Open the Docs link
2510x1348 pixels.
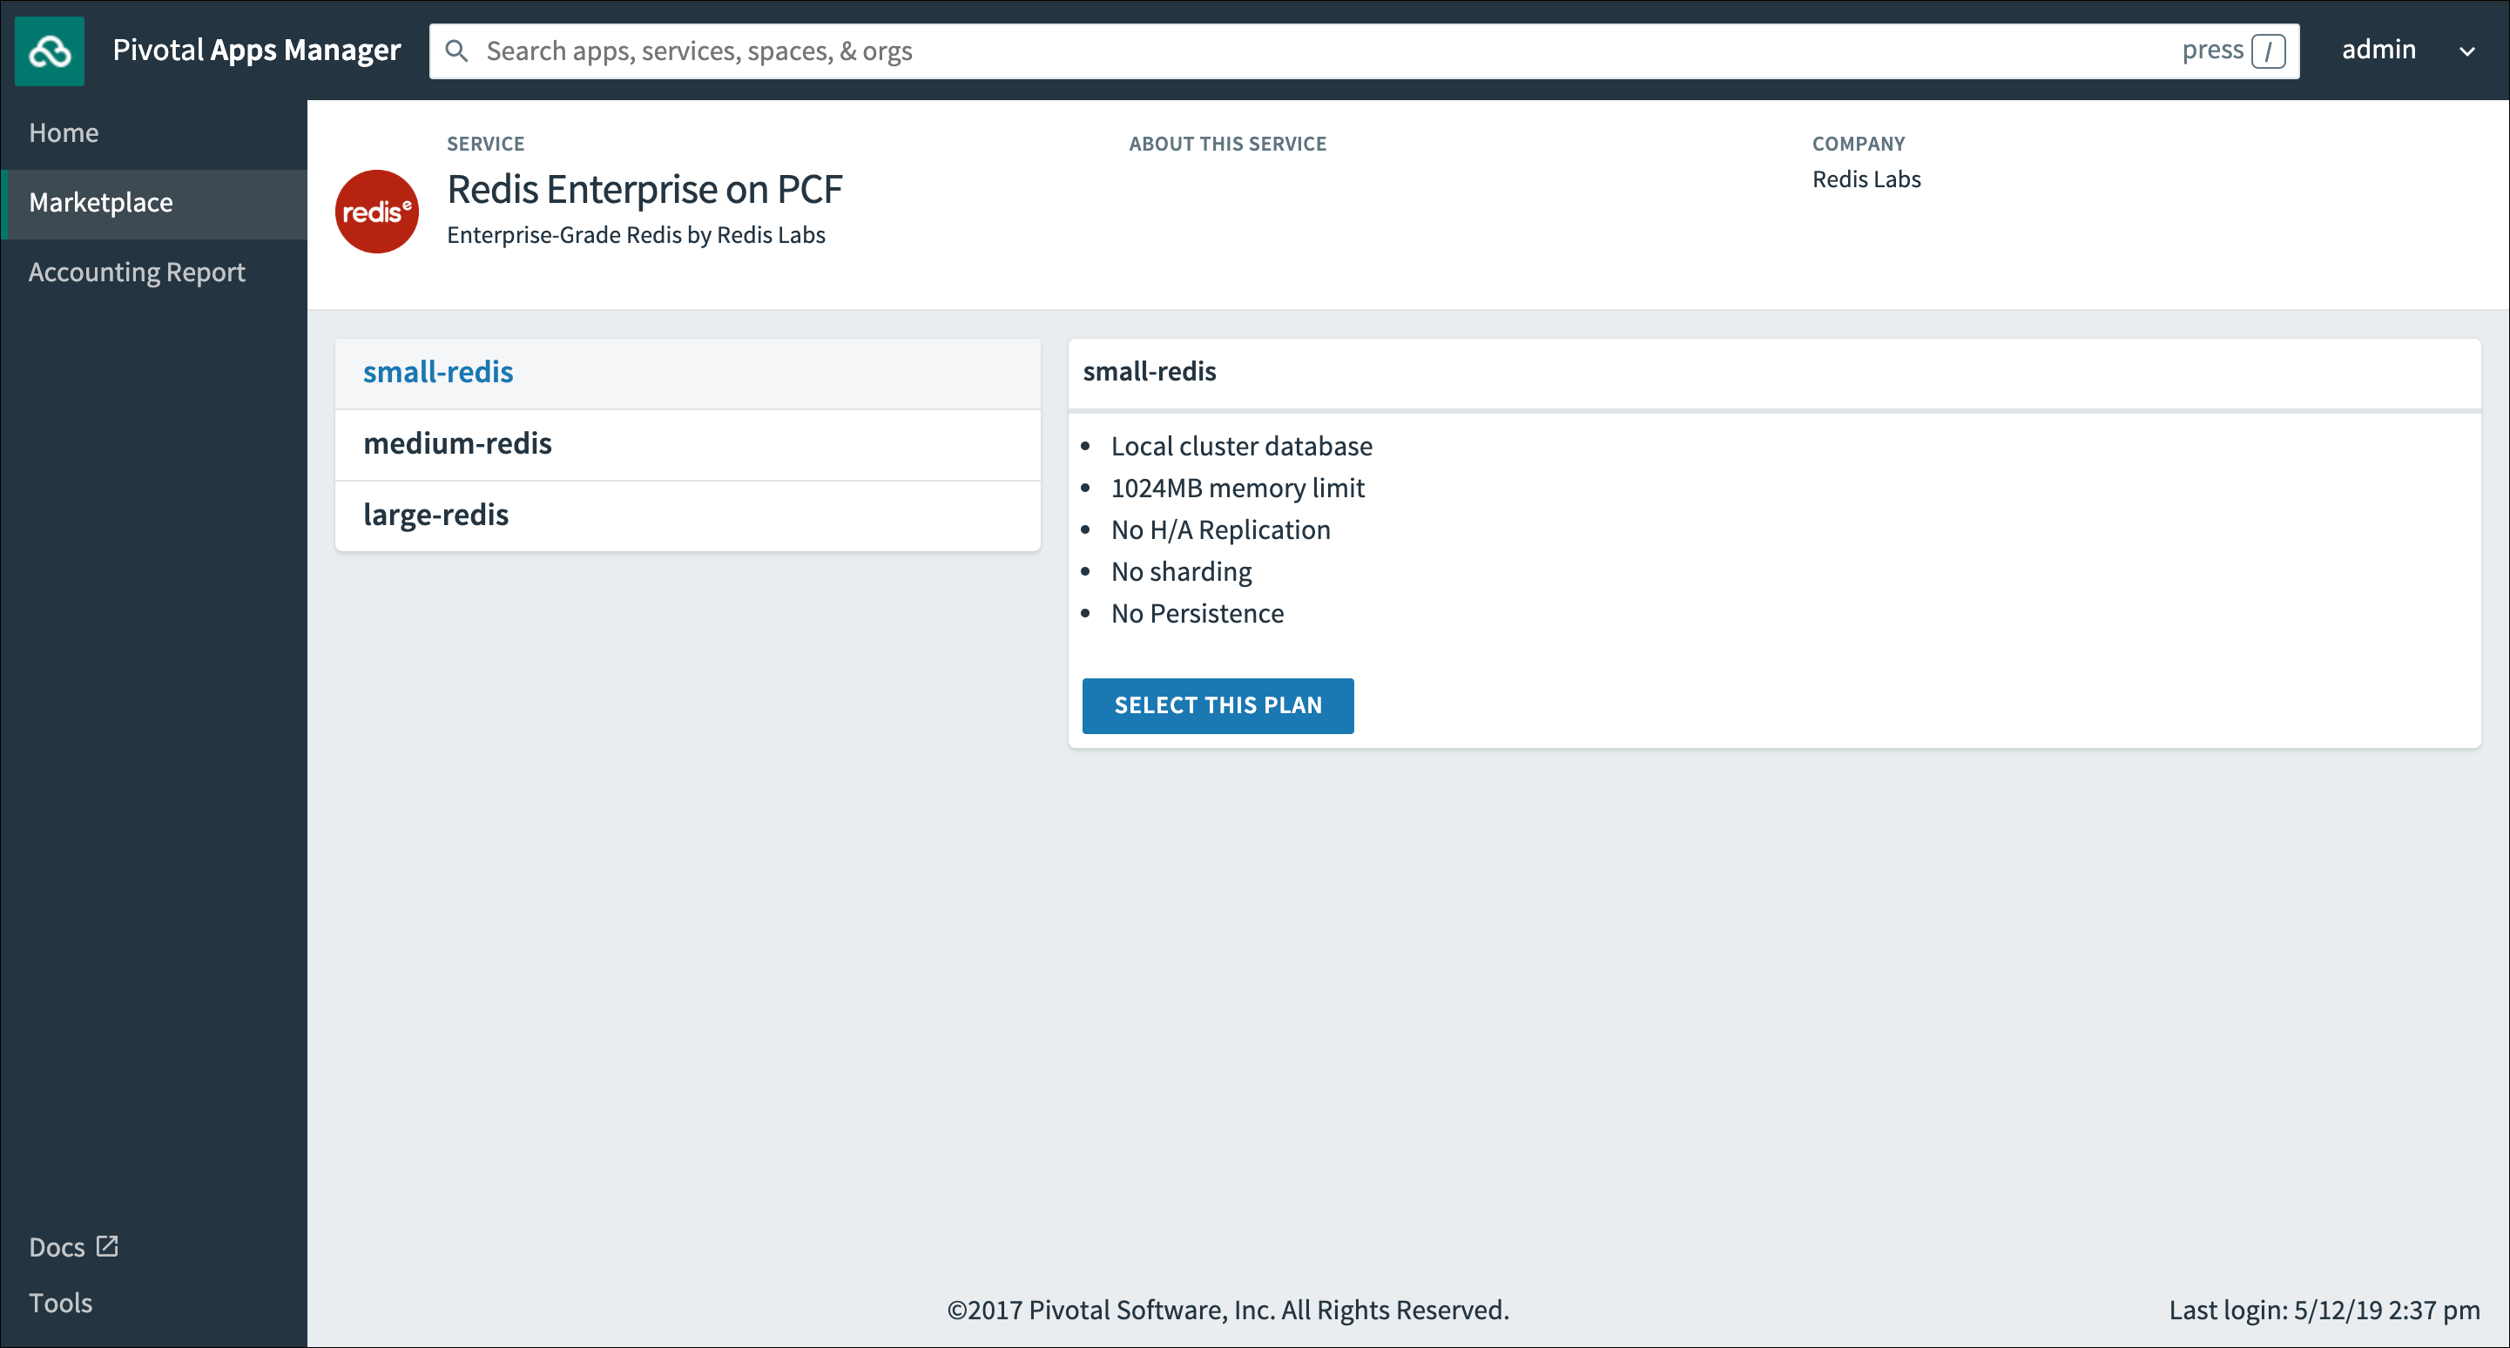[57, 1247]
